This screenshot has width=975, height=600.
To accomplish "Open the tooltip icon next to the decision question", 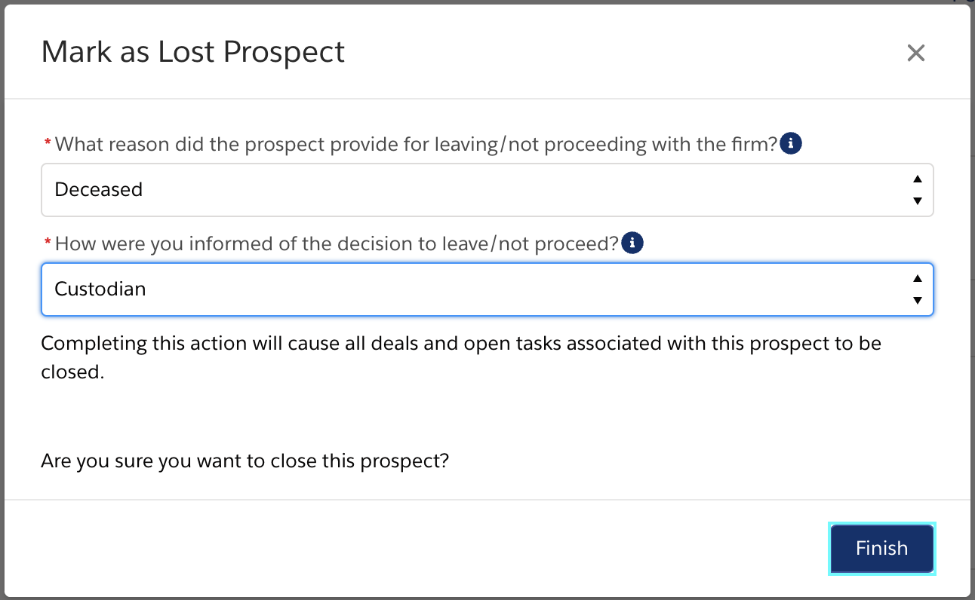I will point(632,242).
